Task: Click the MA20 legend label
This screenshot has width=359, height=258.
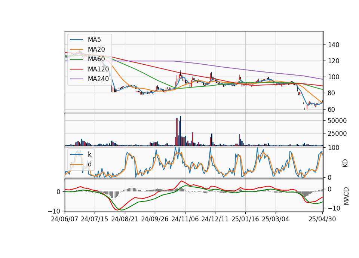Action: 96,49
